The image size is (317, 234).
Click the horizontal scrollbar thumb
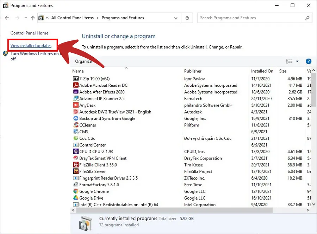[x=174, y=210]
